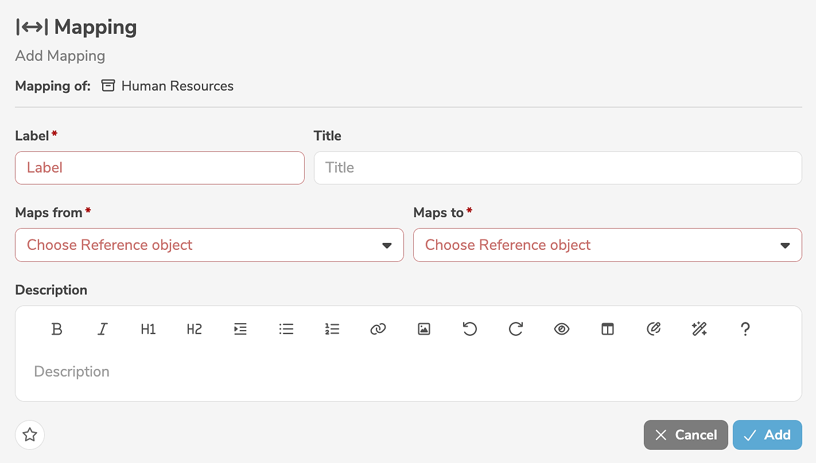Click the indent icon in toolbar
This screenshot has width=816, height=463.
(x=240, y=329)
